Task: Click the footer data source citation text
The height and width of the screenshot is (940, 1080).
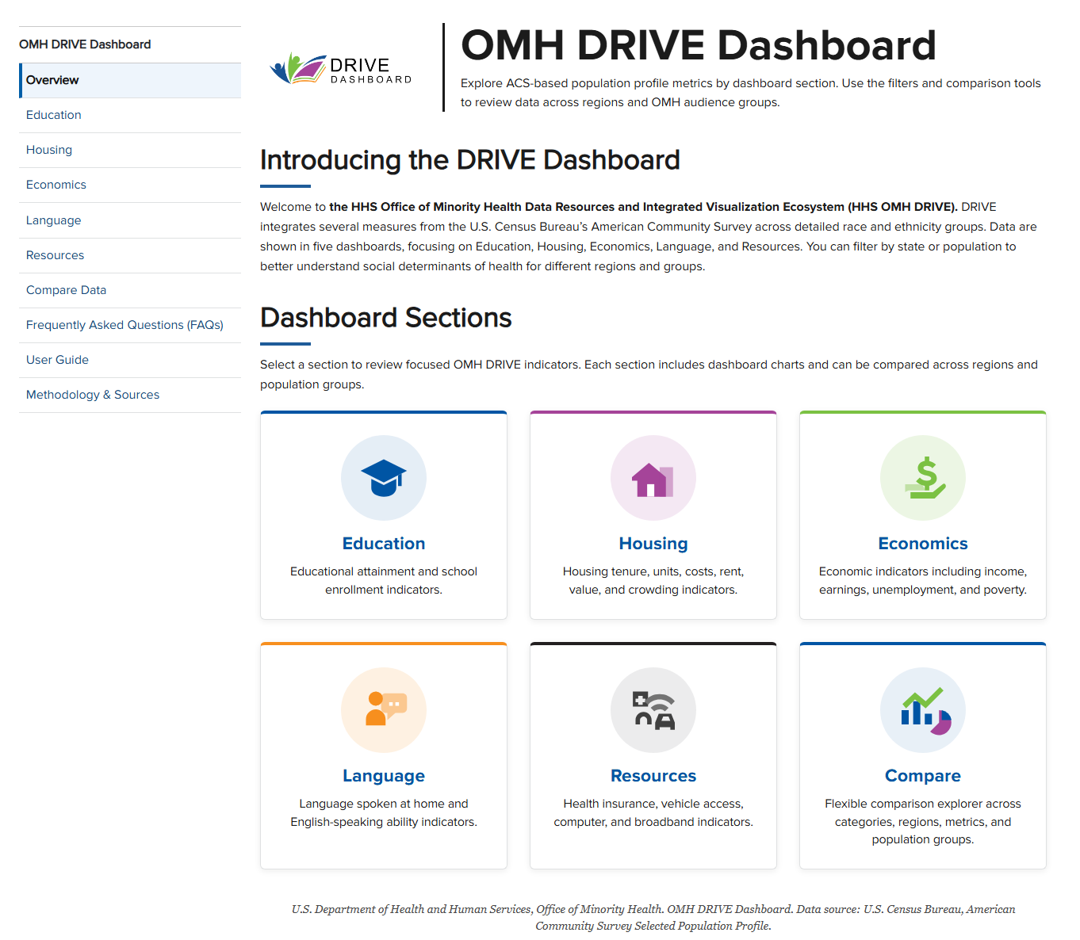Action: point(653,917)
